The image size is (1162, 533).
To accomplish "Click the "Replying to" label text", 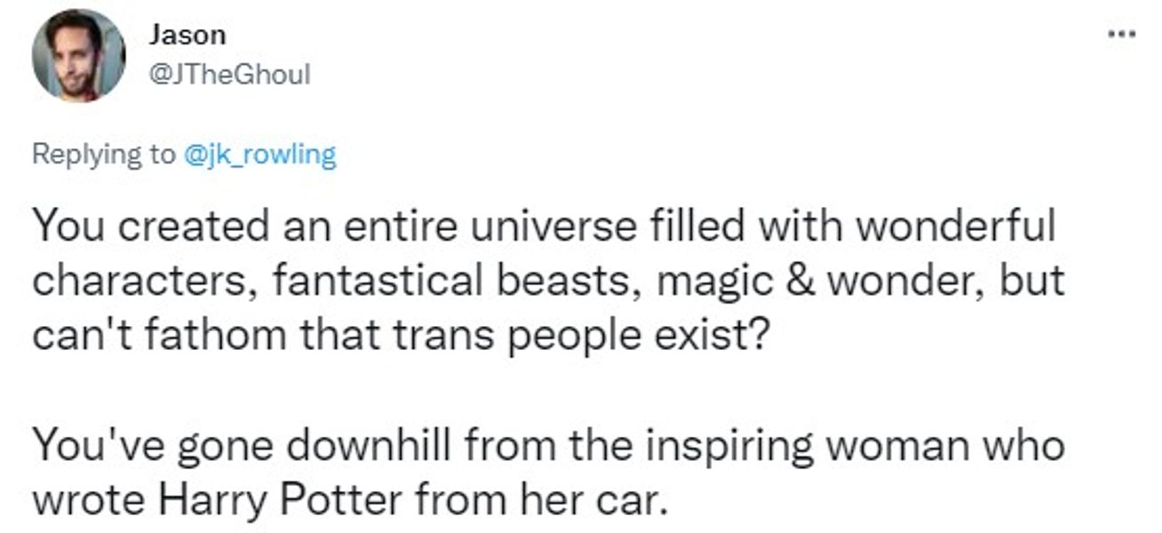I will pos(103,155).
